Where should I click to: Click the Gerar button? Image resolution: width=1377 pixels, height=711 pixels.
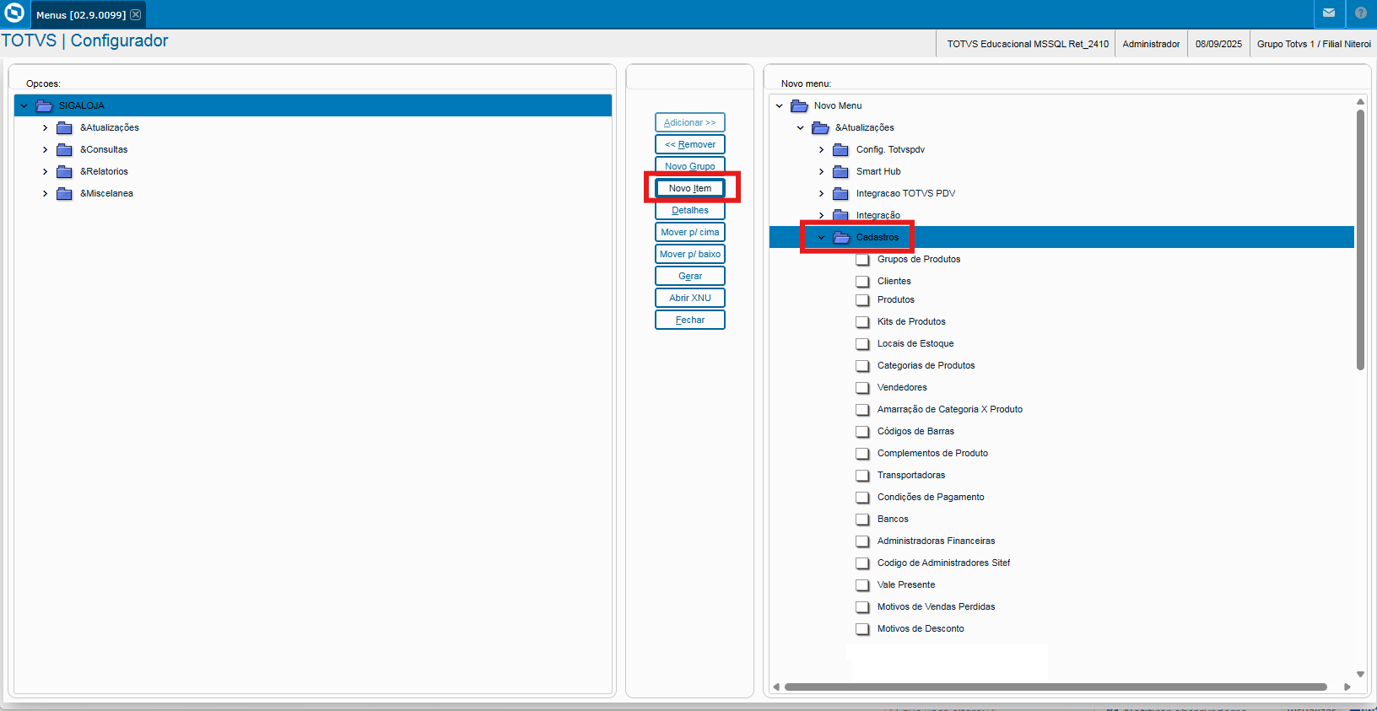tap(690, 276)
